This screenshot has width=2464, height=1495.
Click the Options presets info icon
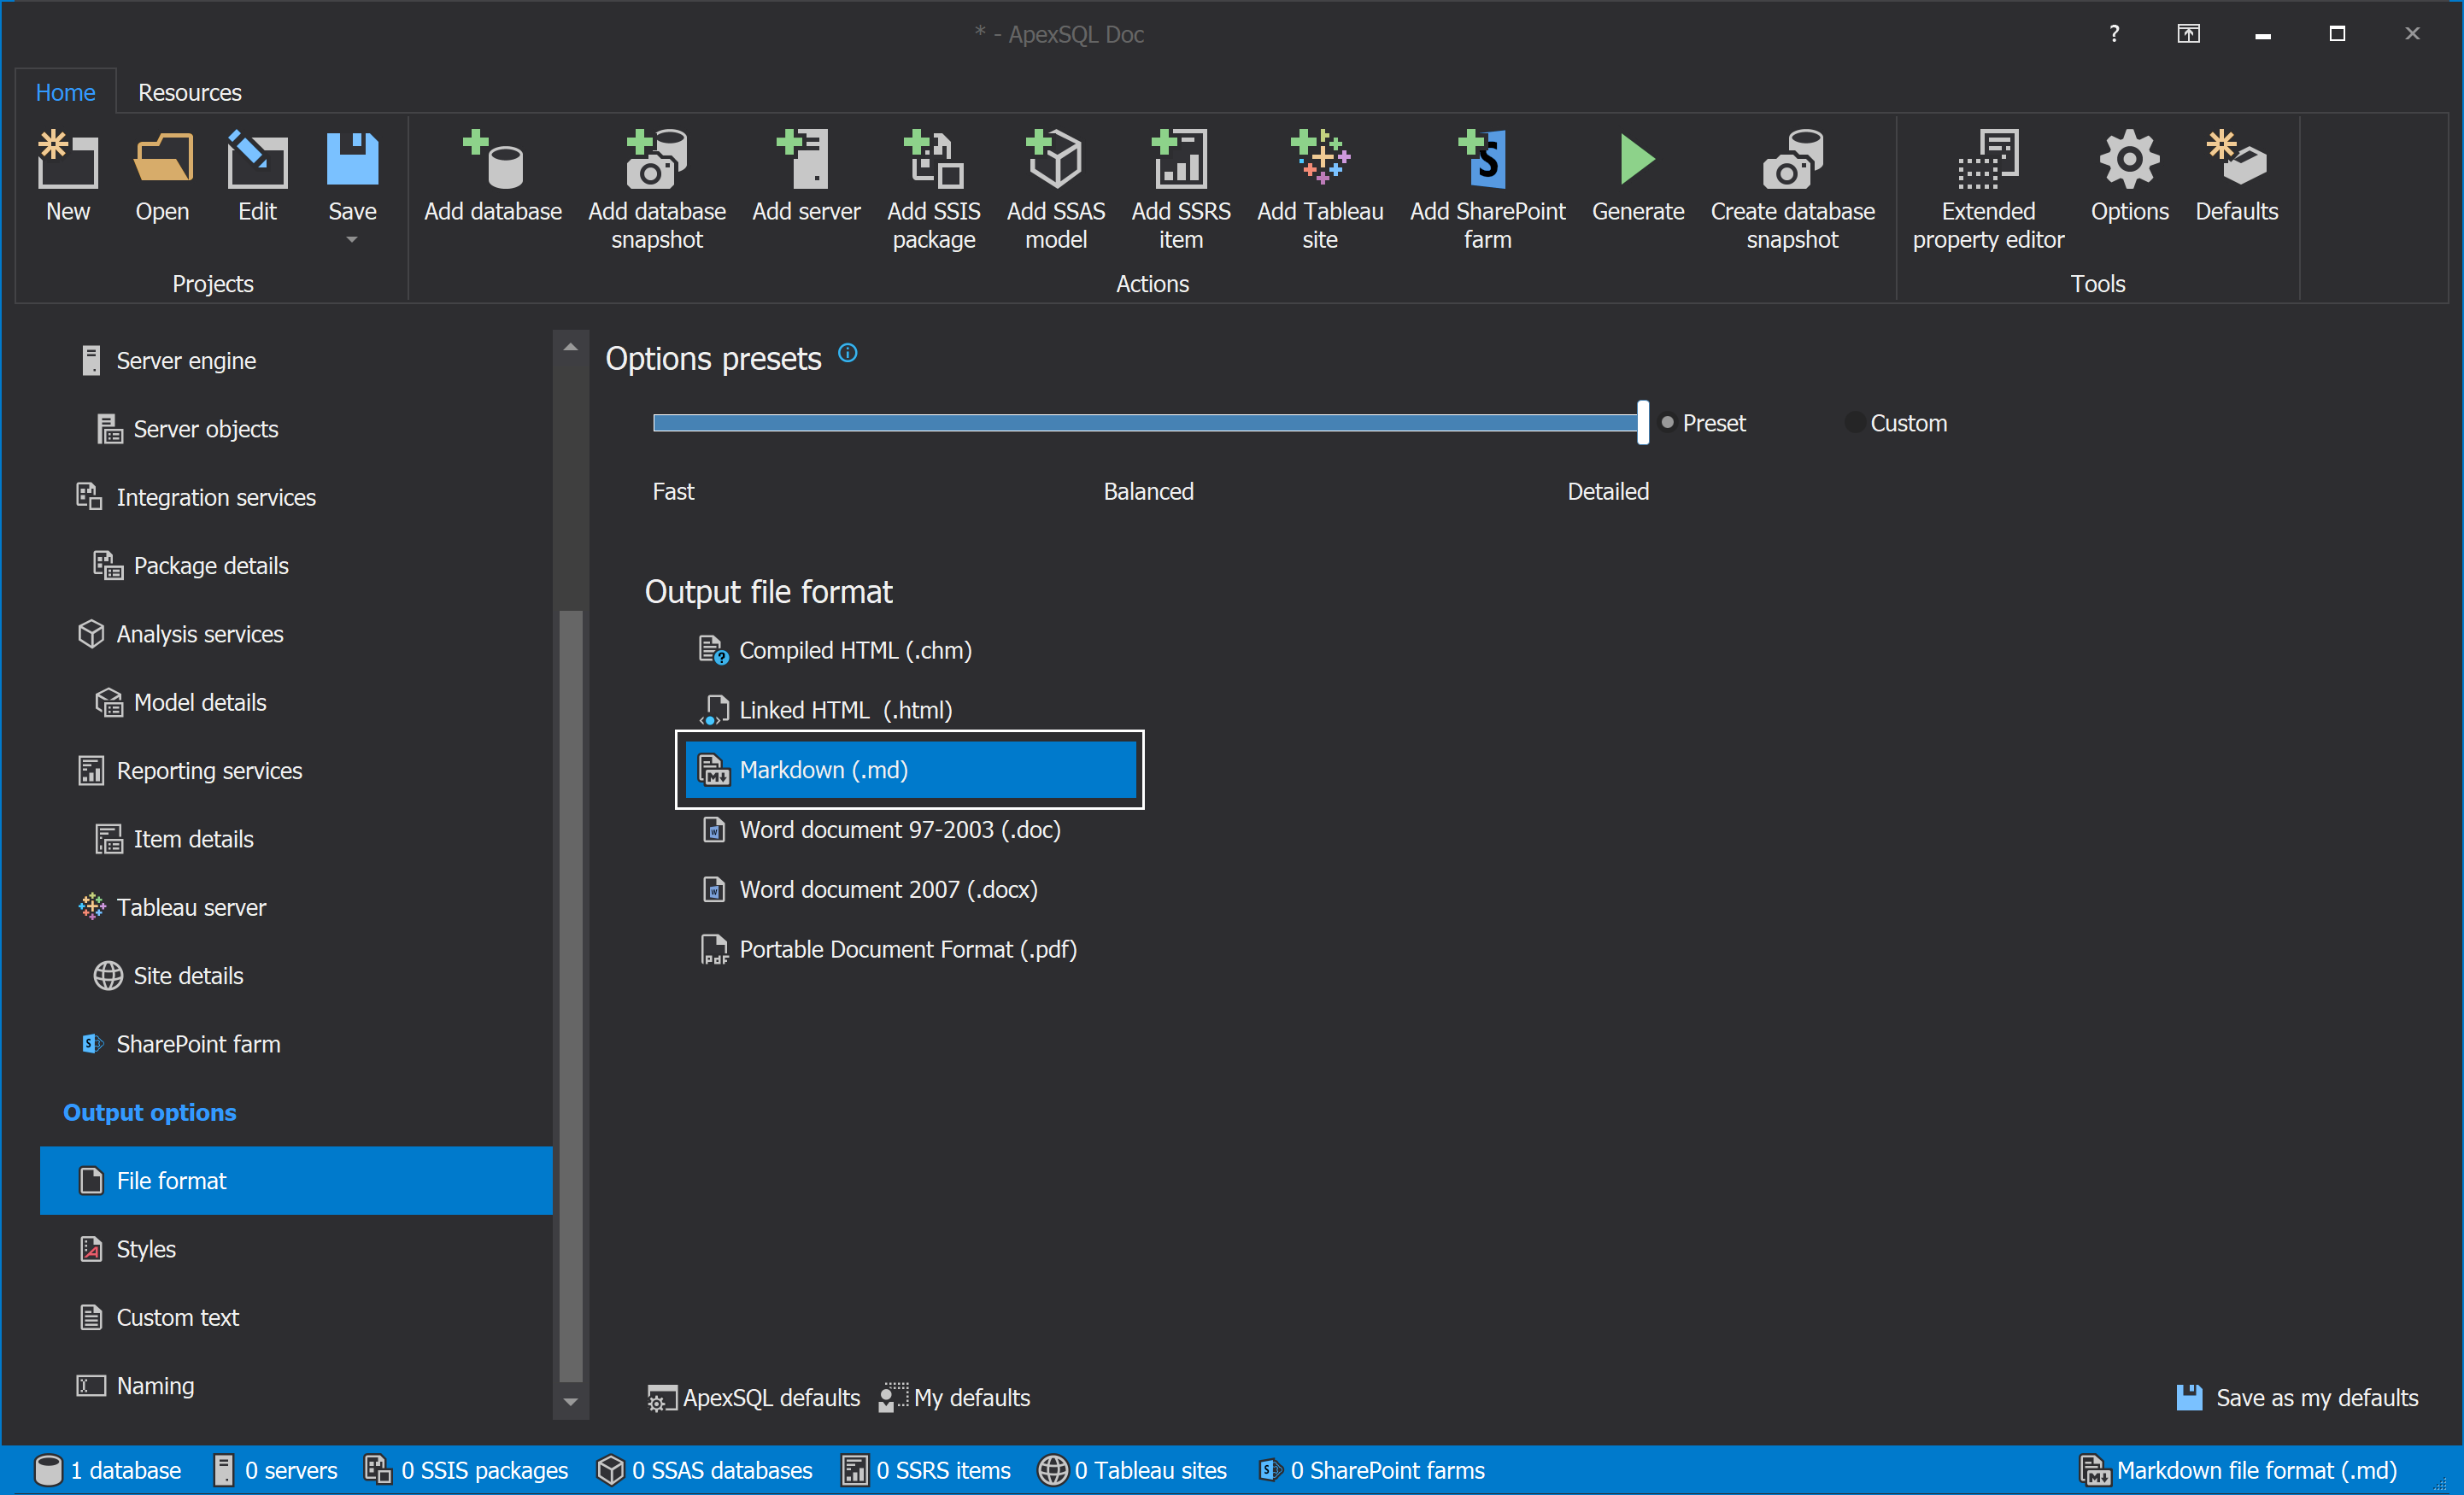click(x=847, y=353)
